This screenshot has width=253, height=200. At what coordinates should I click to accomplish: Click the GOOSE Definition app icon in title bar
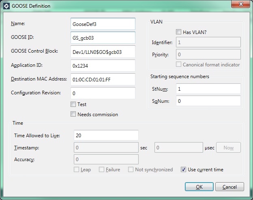[6, 6]
